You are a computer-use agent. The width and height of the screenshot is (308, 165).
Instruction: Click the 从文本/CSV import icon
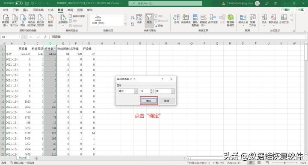(x=15, y=20)
